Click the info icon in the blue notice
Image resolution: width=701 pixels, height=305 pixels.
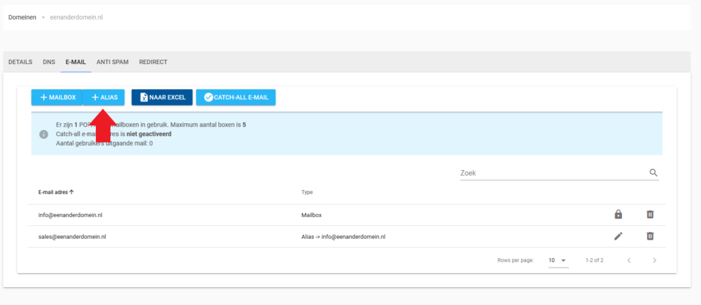44,134
